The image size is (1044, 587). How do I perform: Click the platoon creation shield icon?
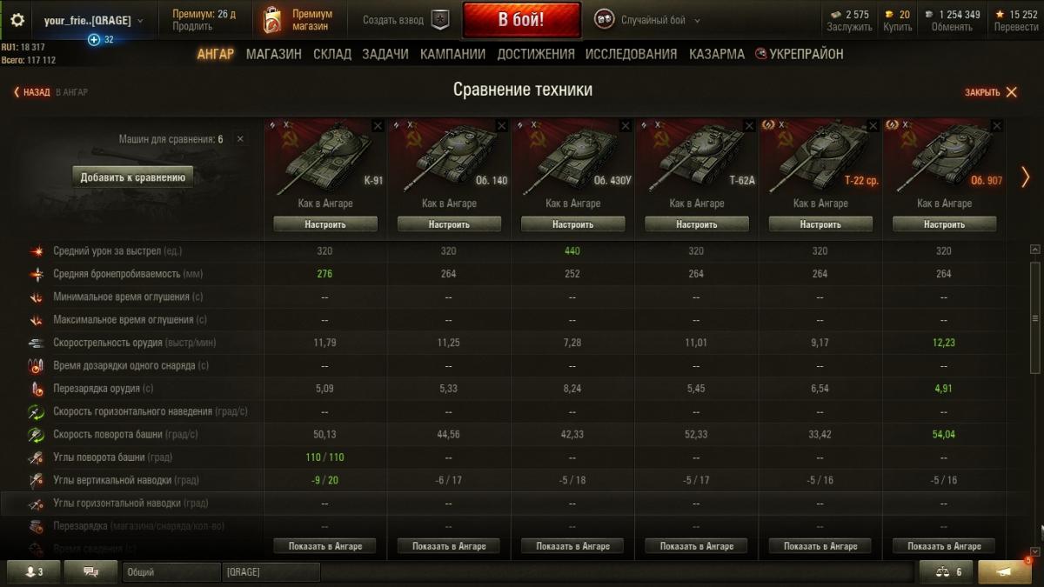[x=441, y=20]
